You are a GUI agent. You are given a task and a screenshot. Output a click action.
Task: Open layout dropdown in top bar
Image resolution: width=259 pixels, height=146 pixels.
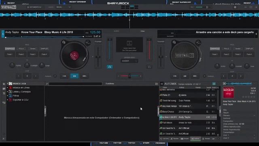[x=64, y=7]
